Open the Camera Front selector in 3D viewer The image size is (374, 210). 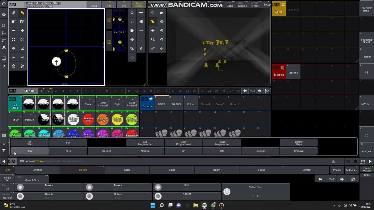point(255,5)
